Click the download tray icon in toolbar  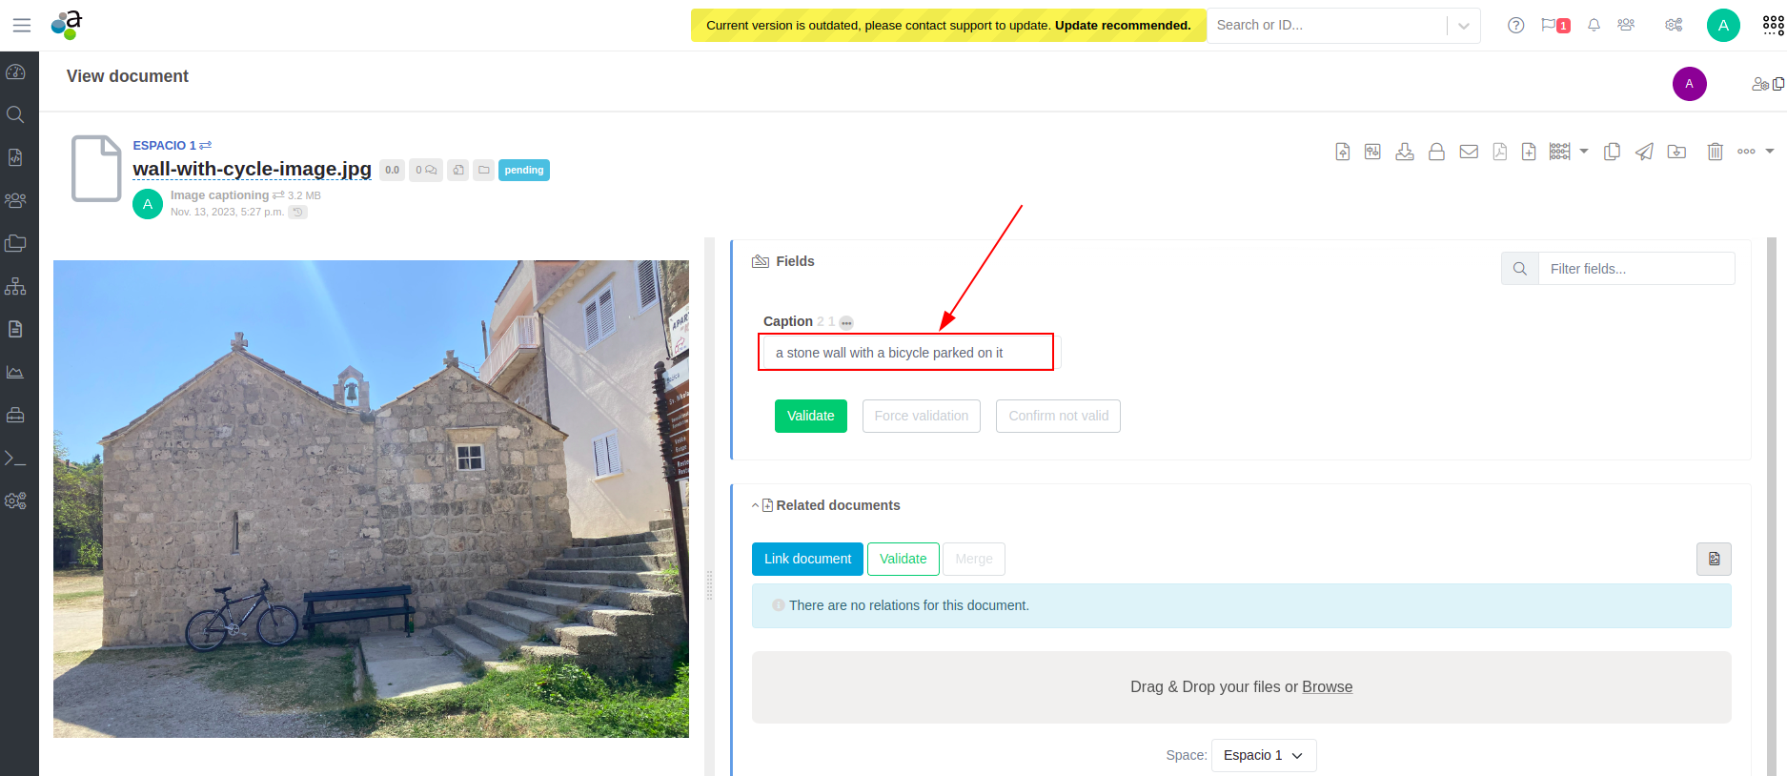[x=1405, y=152]
